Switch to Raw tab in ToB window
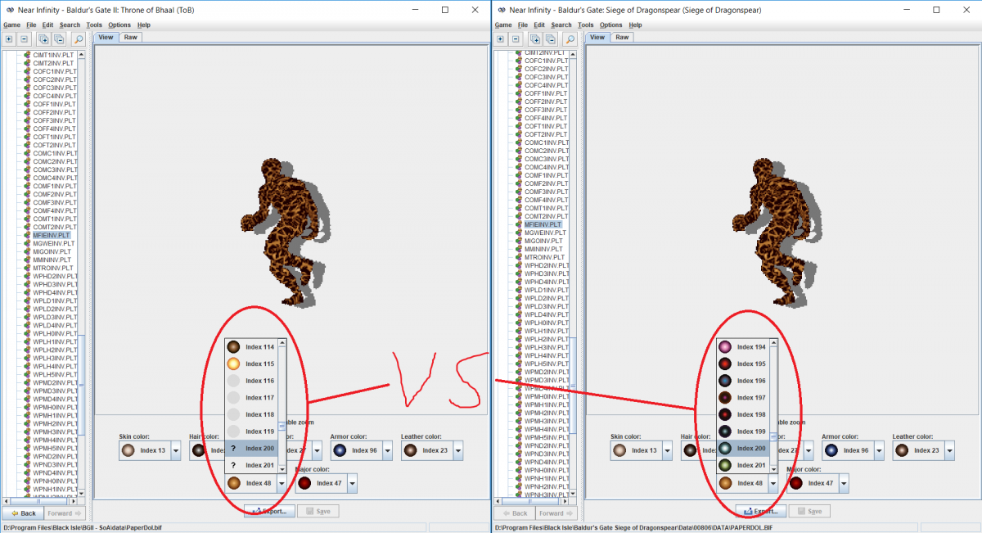Viewport: 982px width, 533px height. 131,37
